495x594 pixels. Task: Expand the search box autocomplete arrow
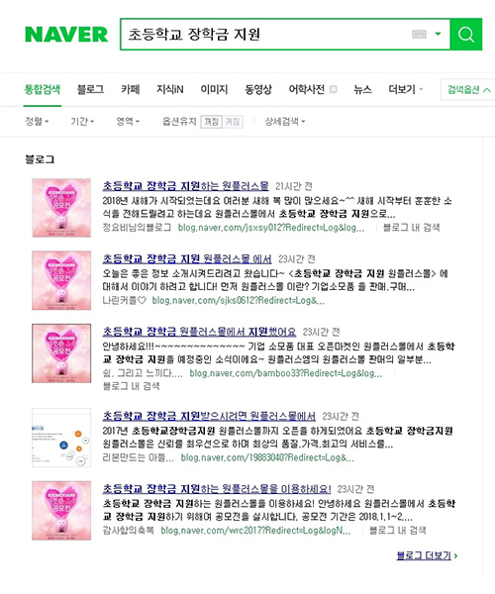tap(438, 34)
